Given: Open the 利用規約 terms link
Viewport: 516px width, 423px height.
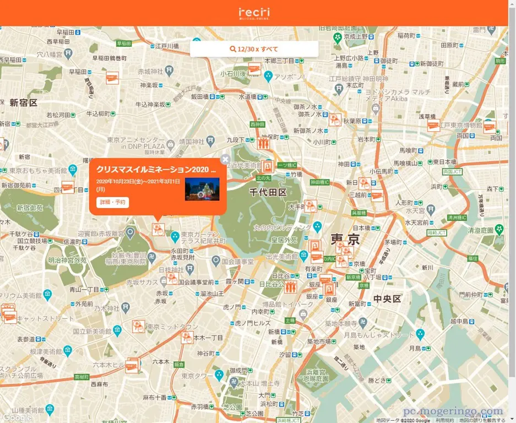Looking at the screenshot, I should [x=445, y=420].
